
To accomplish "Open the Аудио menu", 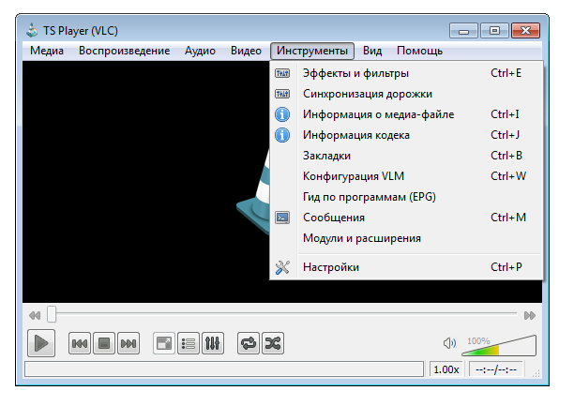I will click(200, 51).
